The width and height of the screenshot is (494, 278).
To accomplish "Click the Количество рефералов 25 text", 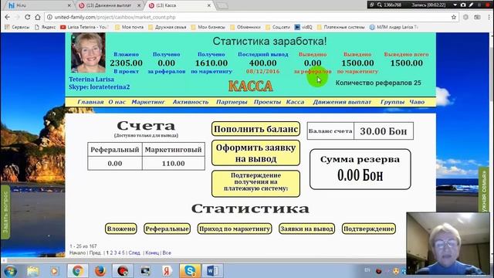I will coord(378,83).
